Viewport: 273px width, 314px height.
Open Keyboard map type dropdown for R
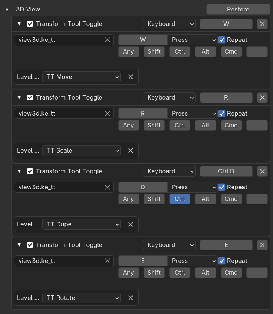point(169,98)
